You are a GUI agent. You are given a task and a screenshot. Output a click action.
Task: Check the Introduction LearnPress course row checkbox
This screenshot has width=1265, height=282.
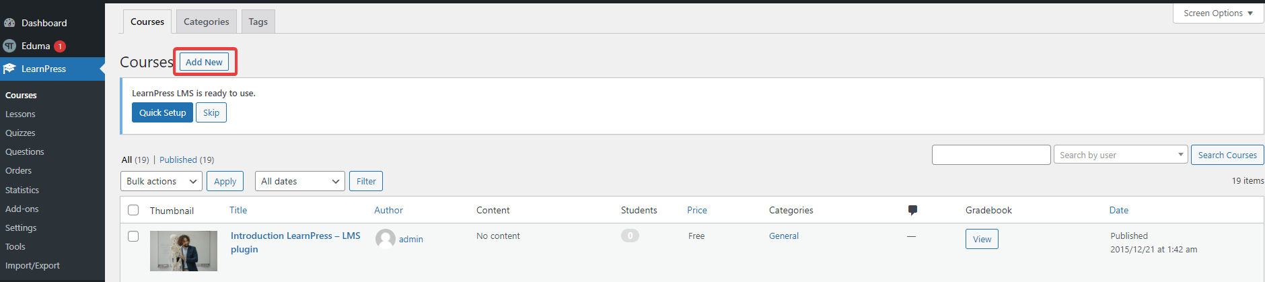tap(133, 236)
